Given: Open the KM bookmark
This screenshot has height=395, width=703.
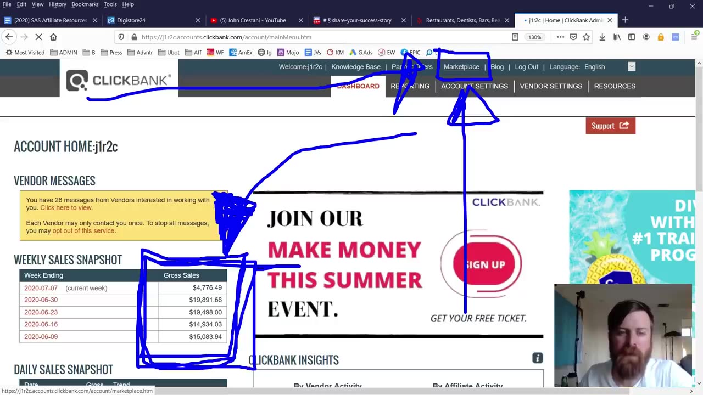Looking at the screenshot, I should tap(335, 53).
